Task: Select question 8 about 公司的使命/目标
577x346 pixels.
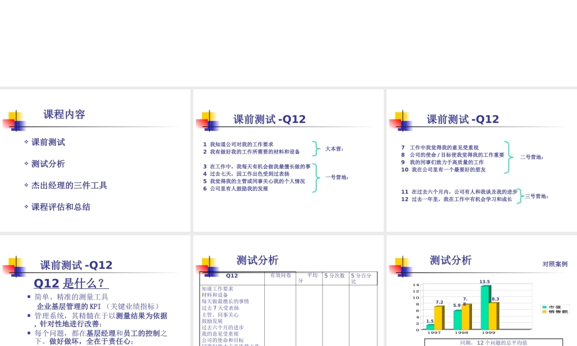Action: pos(452,155)
